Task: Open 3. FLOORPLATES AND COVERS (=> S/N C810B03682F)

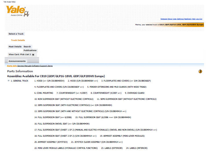Action: click(x=126, y=81)
